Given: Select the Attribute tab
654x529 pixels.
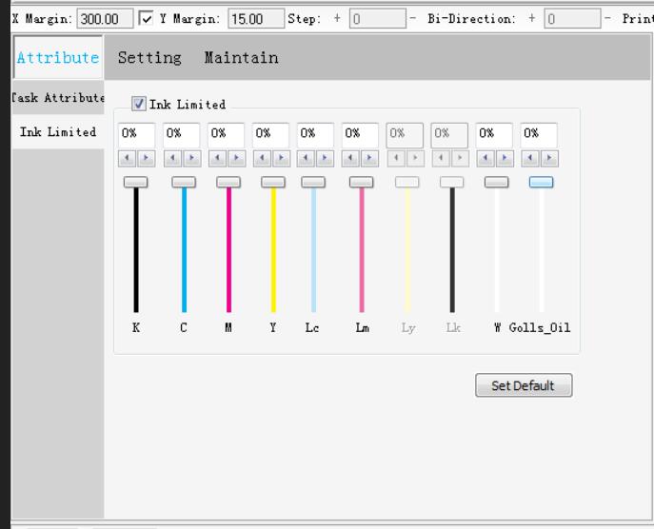Looking at the screenshot, I should [57, 58].
